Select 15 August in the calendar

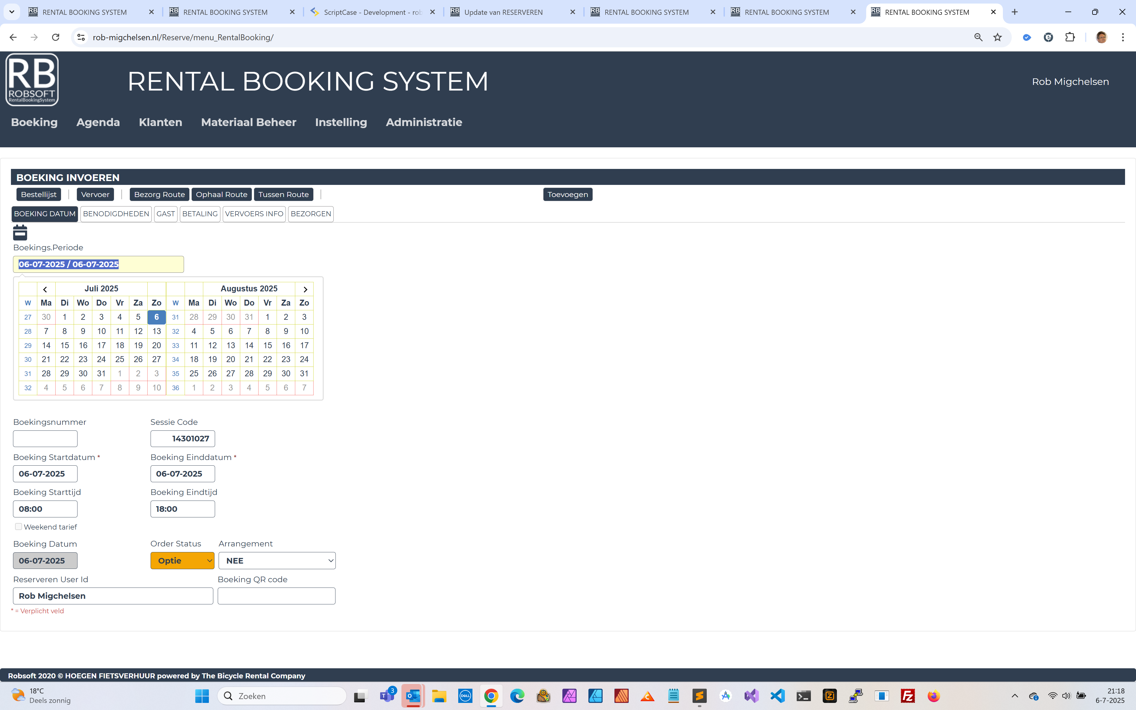(267, 345)
